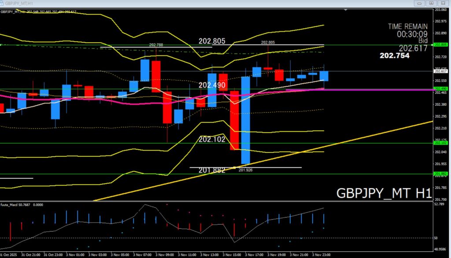Select the green 201.882 price axis label
This screenshot has width=451, height=258.
click(440, 173)
